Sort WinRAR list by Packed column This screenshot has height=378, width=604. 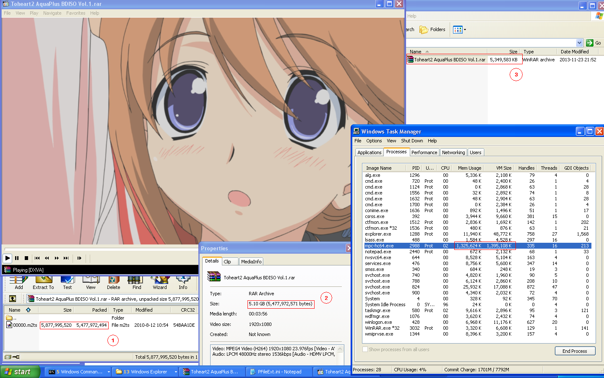[x=92, y=310]
